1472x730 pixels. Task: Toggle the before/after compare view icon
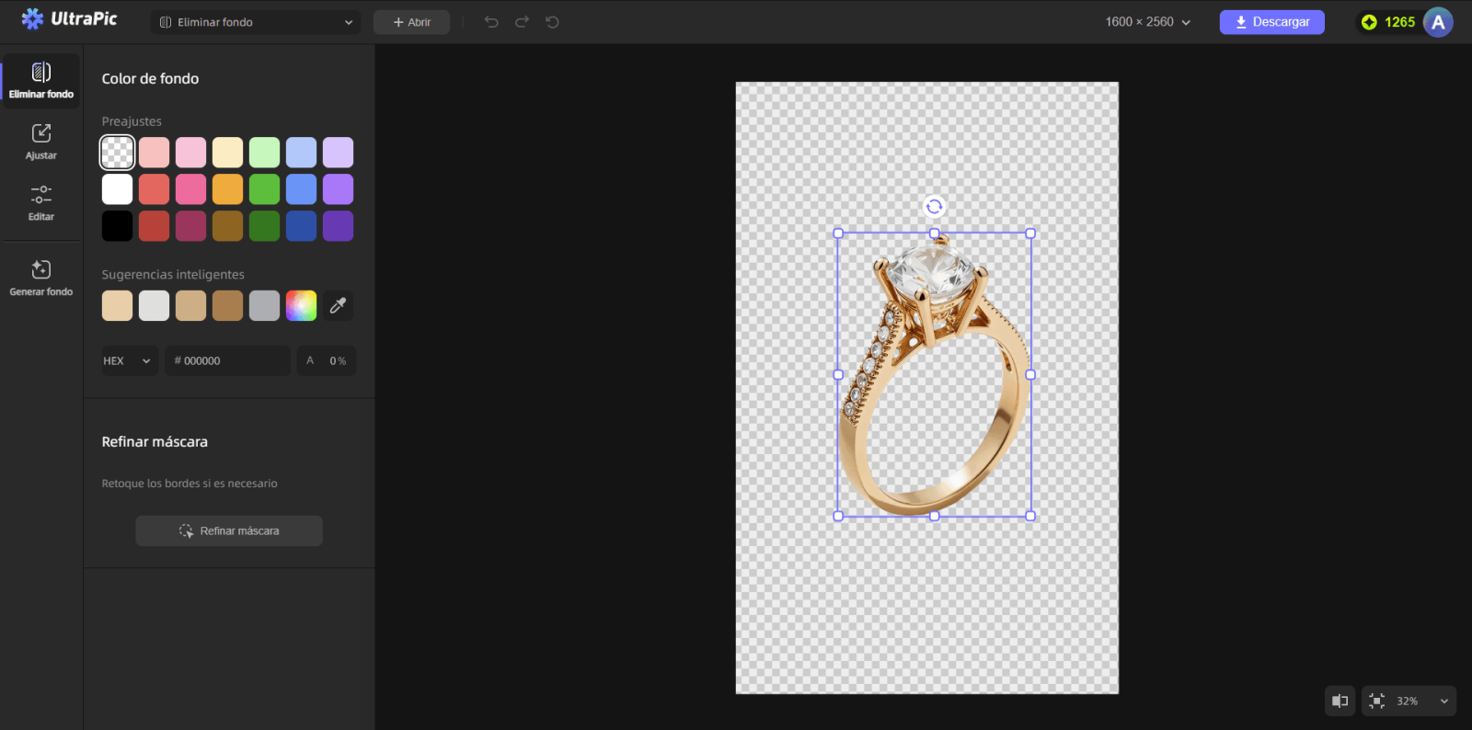point(1340,701)
